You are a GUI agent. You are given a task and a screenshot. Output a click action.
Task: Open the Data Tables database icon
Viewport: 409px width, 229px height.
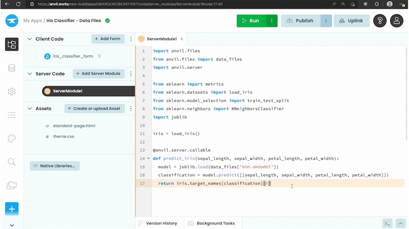11,68
